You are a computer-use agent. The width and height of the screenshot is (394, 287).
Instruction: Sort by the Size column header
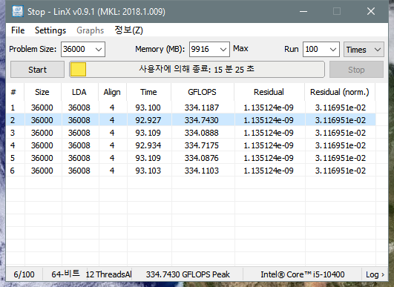point(43,92)
